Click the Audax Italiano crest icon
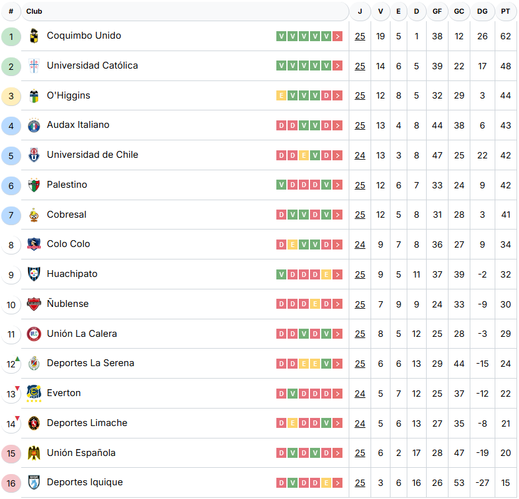Viewport: 519px width, 499px height. 34,125
